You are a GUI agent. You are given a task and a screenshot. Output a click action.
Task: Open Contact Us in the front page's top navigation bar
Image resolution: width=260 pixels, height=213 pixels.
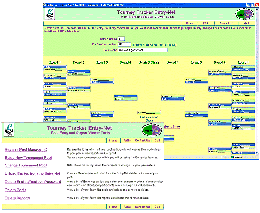(x=142, y=140)
